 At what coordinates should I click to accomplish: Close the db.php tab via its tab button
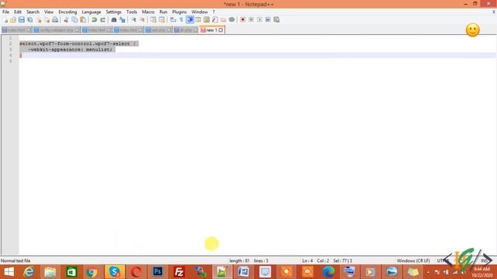(195, 30)
